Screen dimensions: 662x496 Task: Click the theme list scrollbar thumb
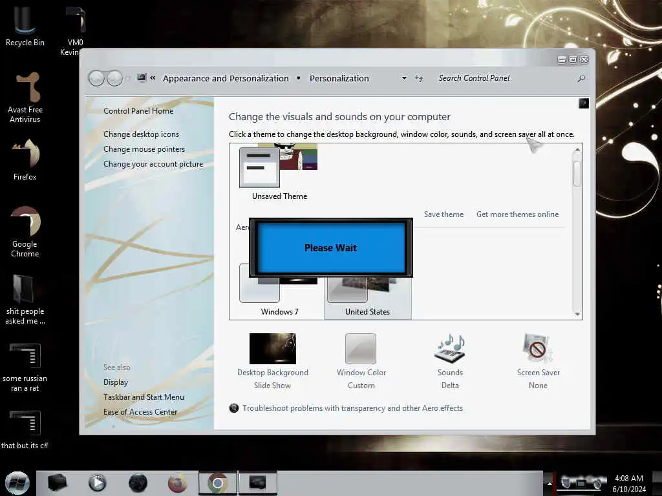click(x=577, y=173)
